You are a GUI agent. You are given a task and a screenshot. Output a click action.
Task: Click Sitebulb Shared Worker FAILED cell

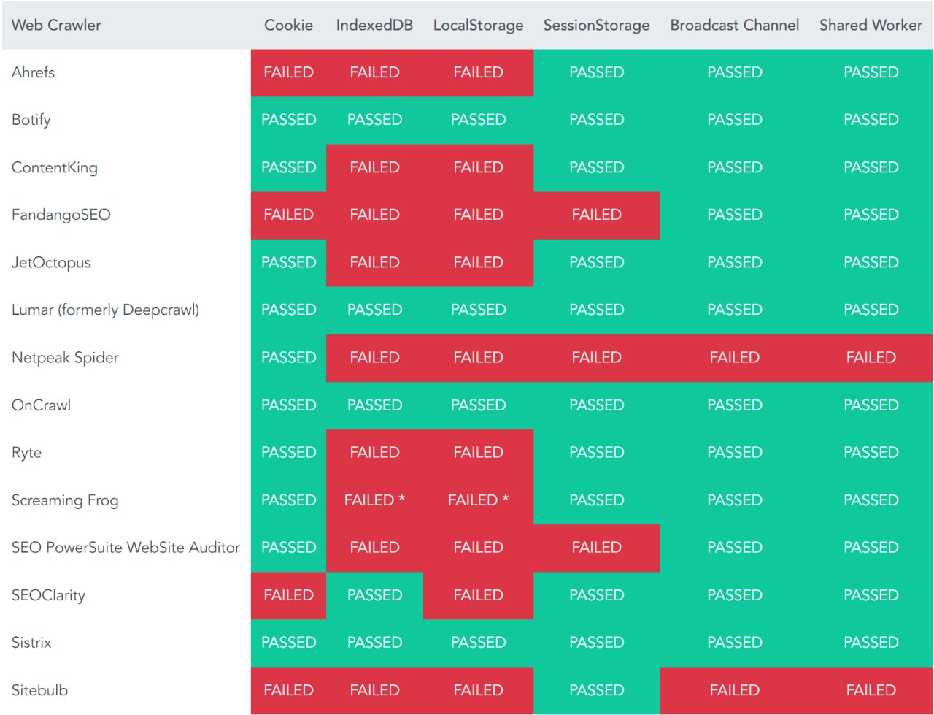tap(871, 689)
